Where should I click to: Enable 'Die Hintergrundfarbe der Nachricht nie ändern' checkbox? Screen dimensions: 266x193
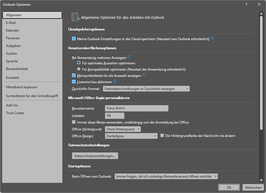click(162, 135)
